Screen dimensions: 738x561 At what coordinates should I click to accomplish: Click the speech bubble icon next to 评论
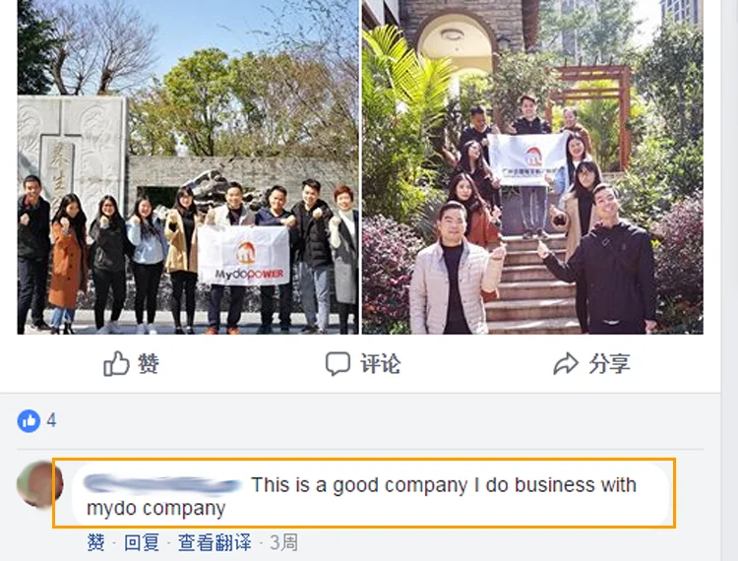point(338,364)
